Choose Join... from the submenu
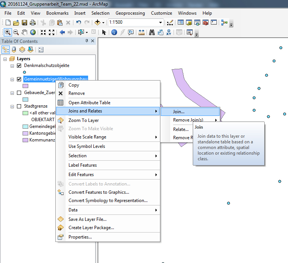 point(179,112)
